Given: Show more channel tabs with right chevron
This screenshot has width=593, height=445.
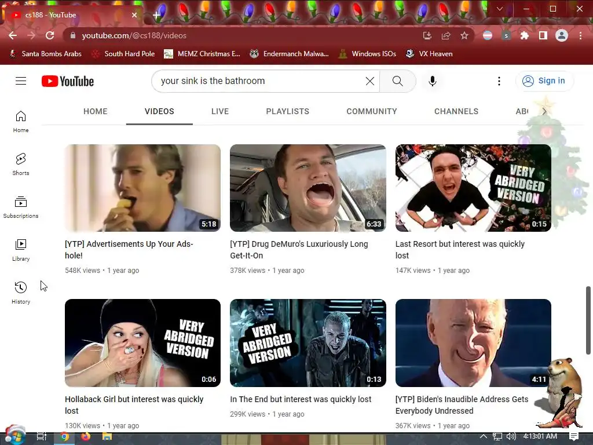Looking at the screenshot, I should pyautogui.click(x=544, y=111).
